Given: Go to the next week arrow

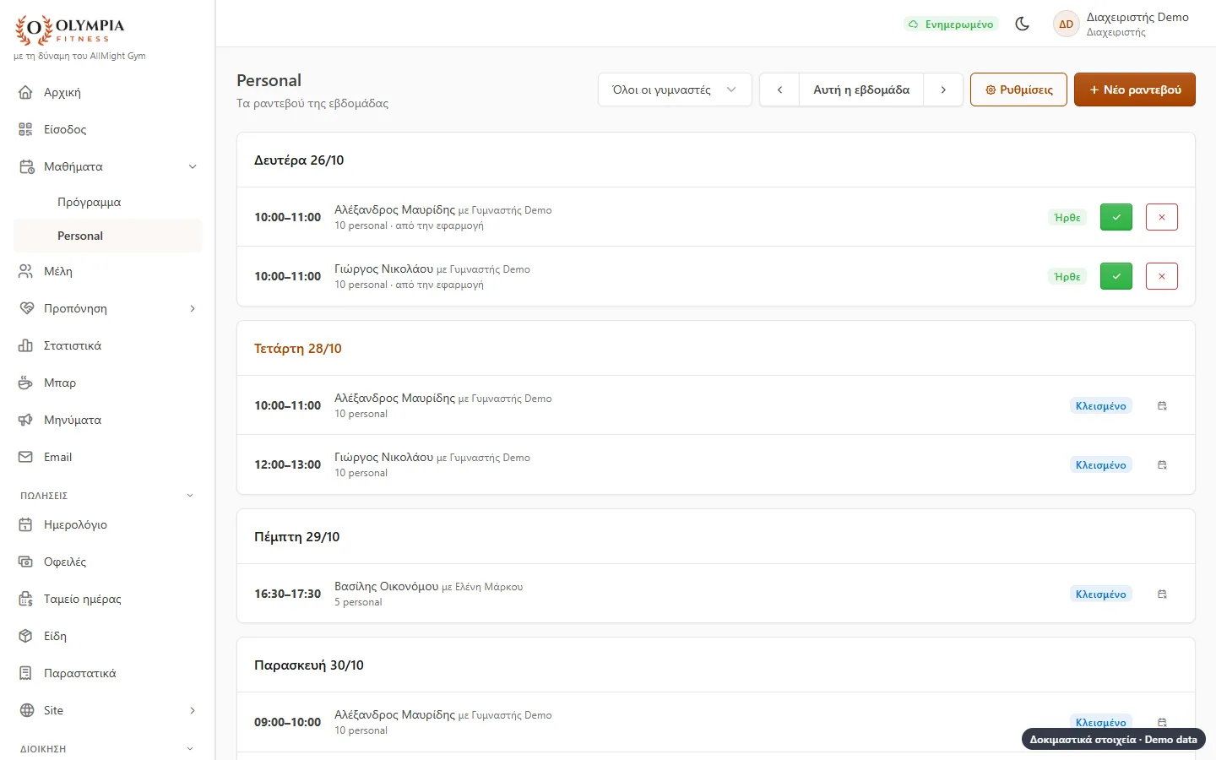Looking at the screenshot, I should click(x=943, y=90).
